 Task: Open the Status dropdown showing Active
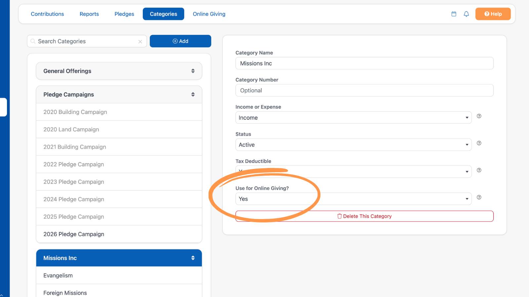coord(353,145)
